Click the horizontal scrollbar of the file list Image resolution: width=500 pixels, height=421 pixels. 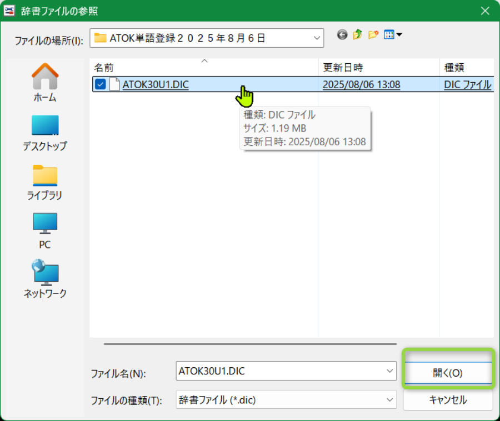coord(250,344)
